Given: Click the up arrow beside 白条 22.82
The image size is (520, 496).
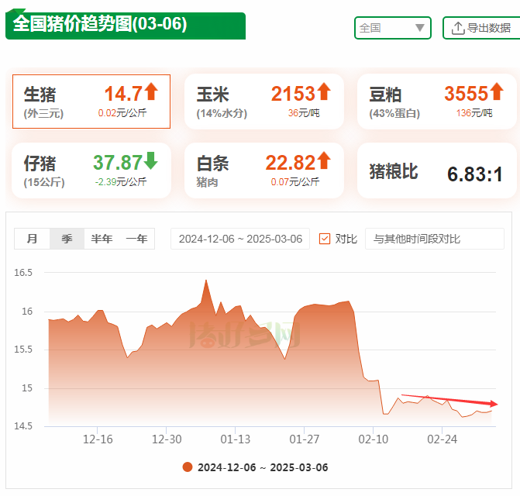Looking at the screenshot, I should pyautogui.click(x=324, y=160).
